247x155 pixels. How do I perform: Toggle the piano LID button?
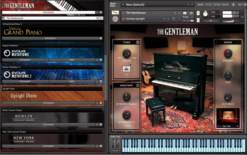[126, 69]
